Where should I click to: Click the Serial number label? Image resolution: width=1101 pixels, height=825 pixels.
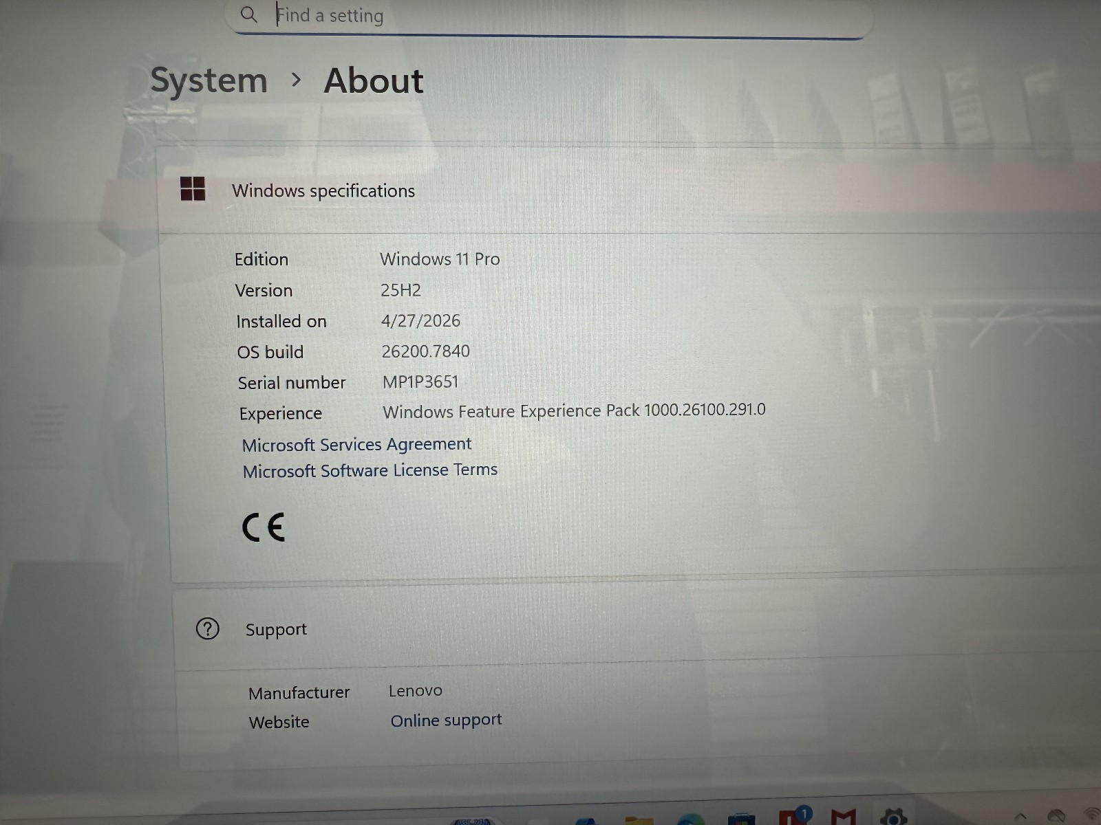pyautogui.click(x=292, y=383)
